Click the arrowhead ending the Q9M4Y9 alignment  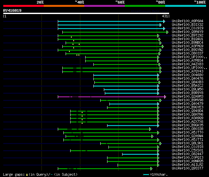(168, 32)
